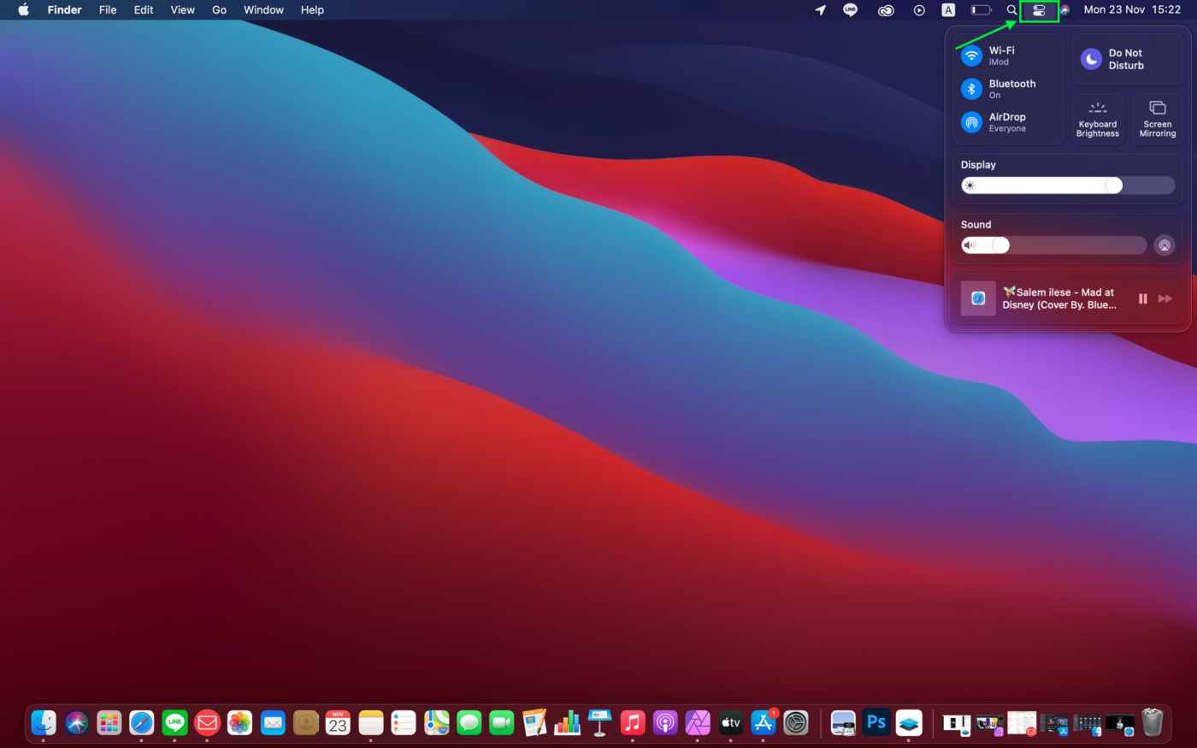Open Spotlight search from the menu bar
Image resolution: width=1197 pixels, height=748 pixels.
1011,9
